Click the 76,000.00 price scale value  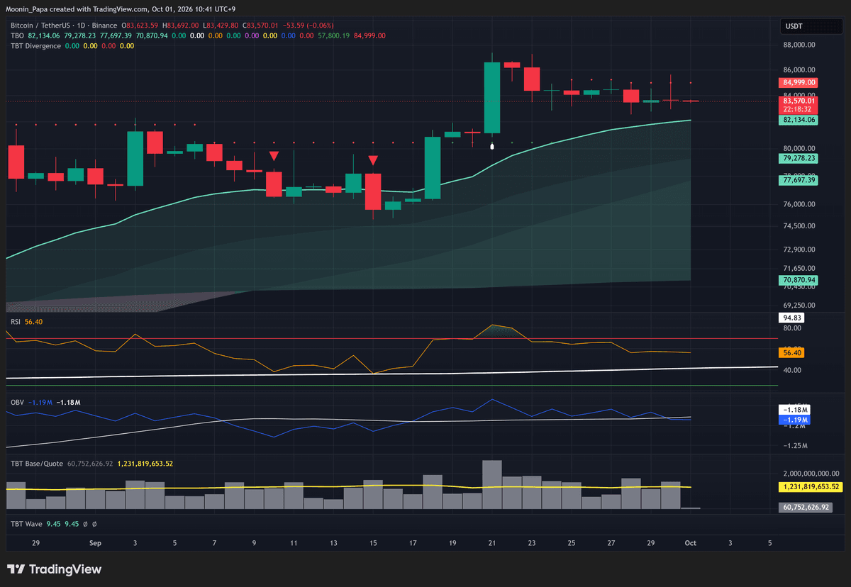click(x=799, y=204)
